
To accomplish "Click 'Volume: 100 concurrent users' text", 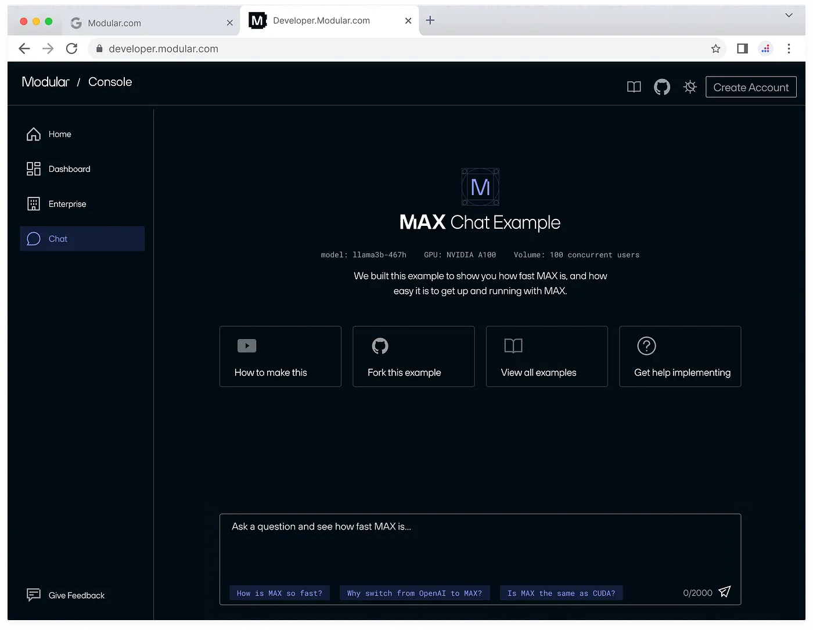I will 577,255.
